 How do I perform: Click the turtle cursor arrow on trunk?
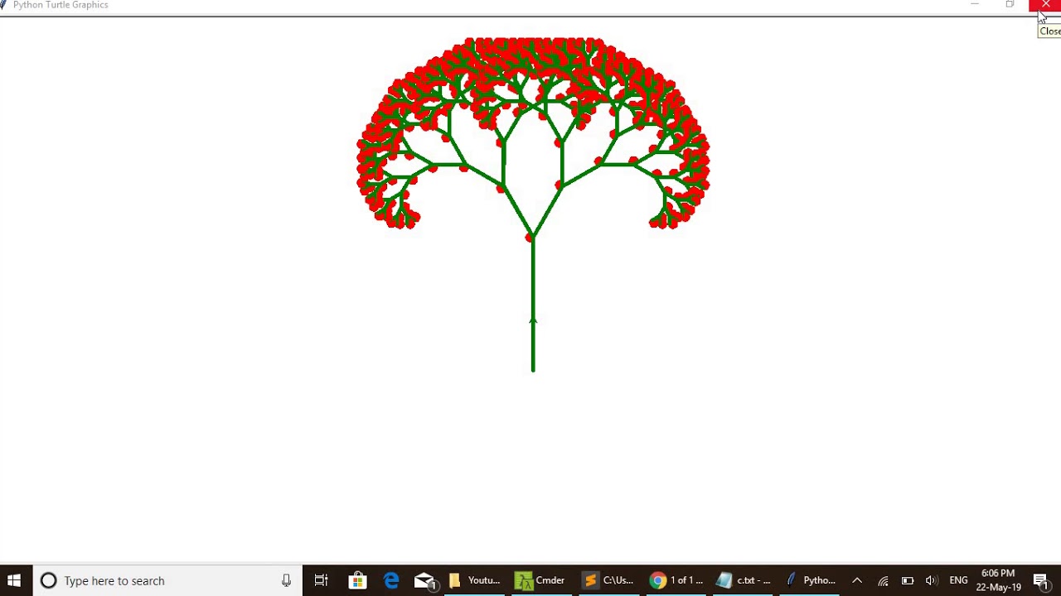click(x=533, y=320)
